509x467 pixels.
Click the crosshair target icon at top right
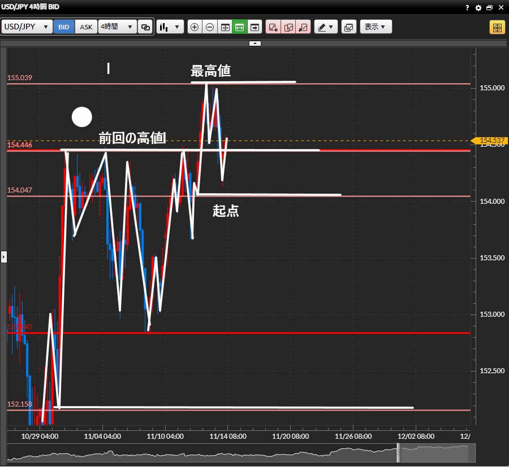coord(497,27)
